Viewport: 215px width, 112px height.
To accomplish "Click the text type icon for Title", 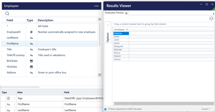I will click(32, 50).
